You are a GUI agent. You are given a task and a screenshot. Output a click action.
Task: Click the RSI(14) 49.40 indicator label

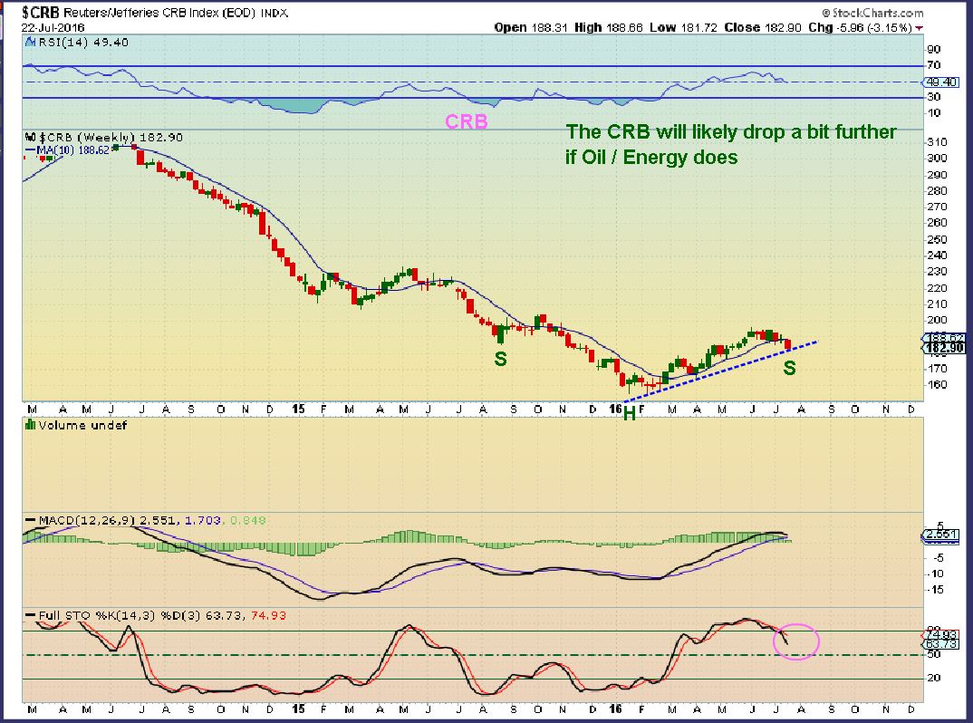pyautogui.click(x=83, y=43)
